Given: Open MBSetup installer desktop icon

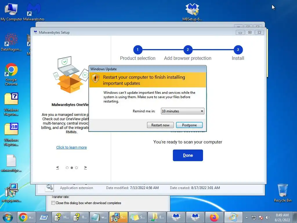Looking at the screenshot, I should click(x=192, y=12).
